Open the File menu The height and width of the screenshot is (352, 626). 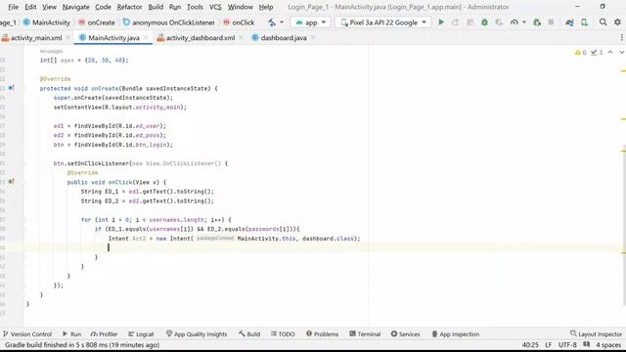(13, 7)
